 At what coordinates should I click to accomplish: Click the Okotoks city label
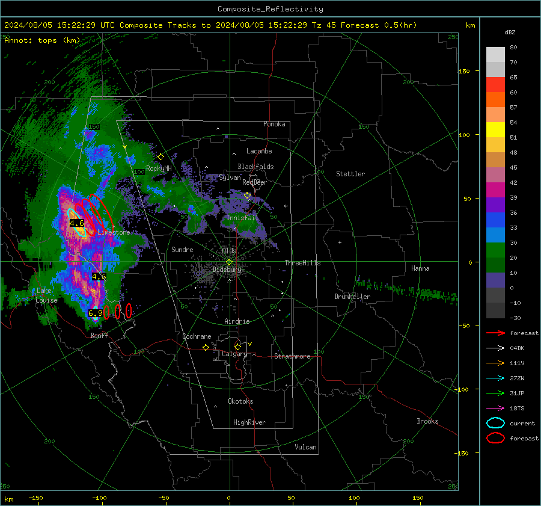240,401
